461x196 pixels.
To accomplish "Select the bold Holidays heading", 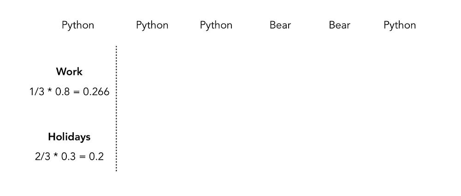I will point(70,137).
